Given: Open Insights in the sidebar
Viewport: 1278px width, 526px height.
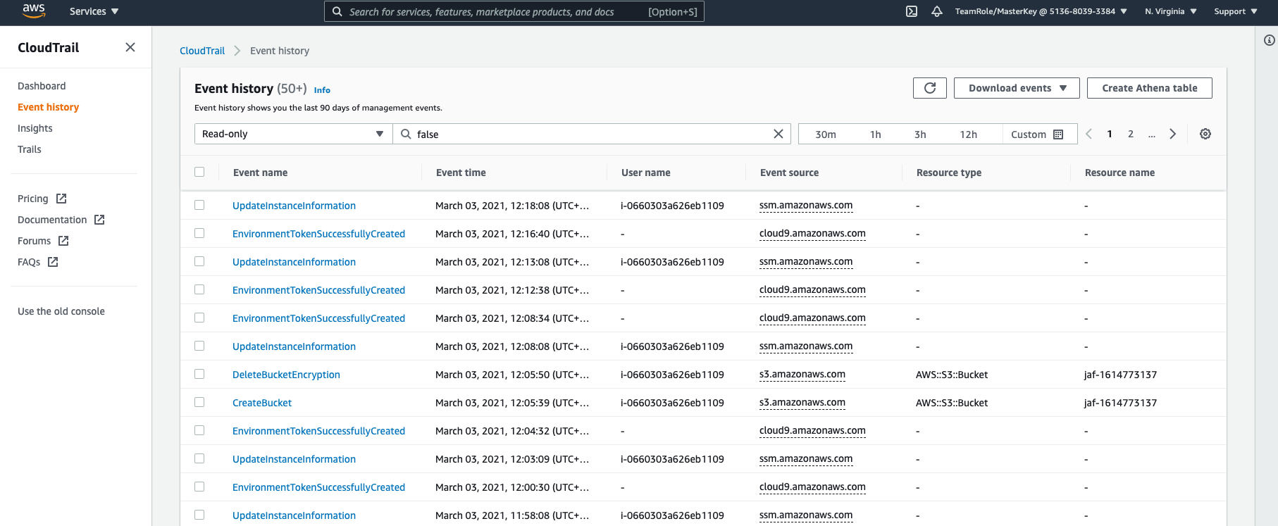Looking at the screenshot, I should [35, 128].
